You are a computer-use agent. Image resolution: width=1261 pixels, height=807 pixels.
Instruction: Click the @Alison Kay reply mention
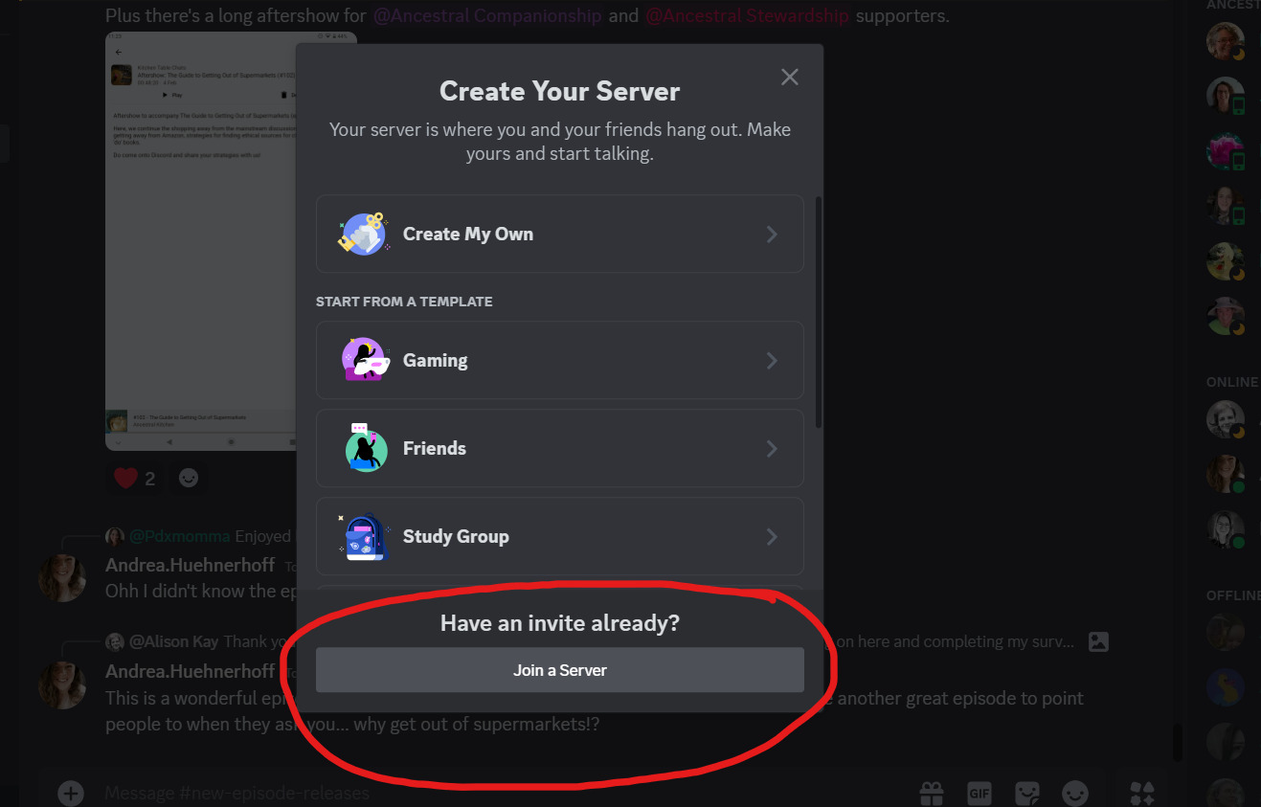pyautogui.click(x=173, y=641)
